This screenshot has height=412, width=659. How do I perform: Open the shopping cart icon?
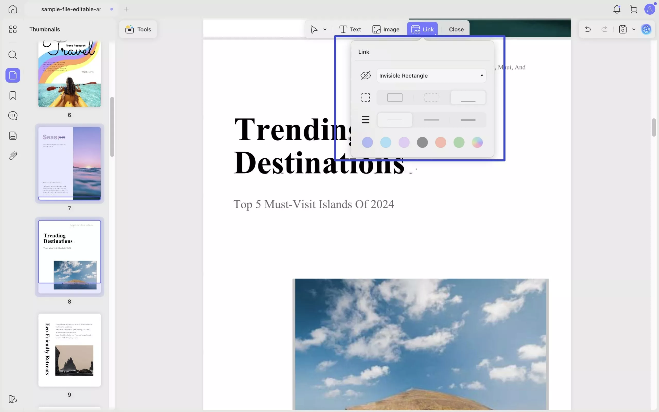pyautogui.click(x=634, y=9)
